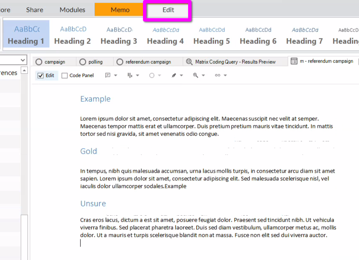This screenshot has width=359, height=260.
Task: Open the highlight dropdown arrow
Action: [x=181, y=76]
